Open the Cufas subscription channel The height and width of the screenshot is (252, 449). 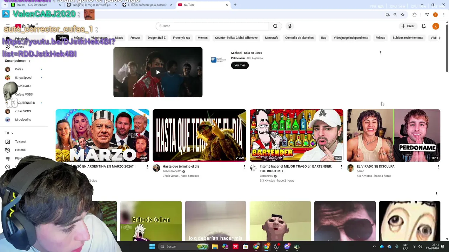pyautogui.click(x=19, y=69)
